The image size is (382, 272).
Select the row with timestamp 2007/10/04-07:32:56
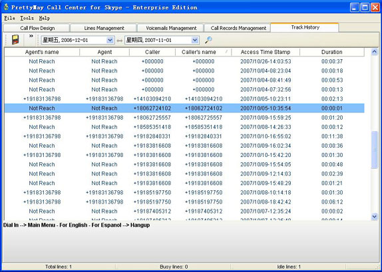184,90
